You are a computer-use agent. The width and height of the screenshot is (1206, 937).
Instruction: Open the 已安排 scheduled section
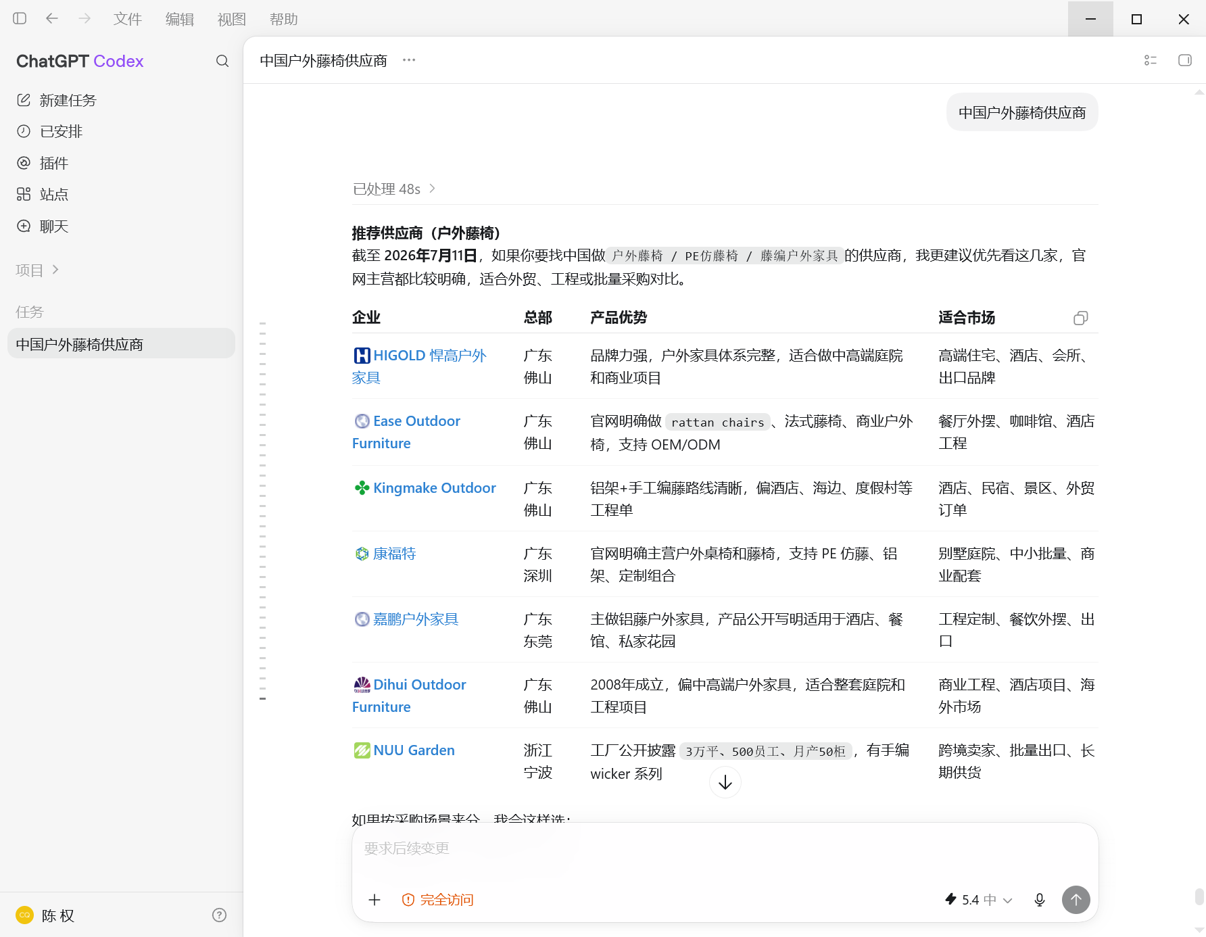(x=122, y=131)
